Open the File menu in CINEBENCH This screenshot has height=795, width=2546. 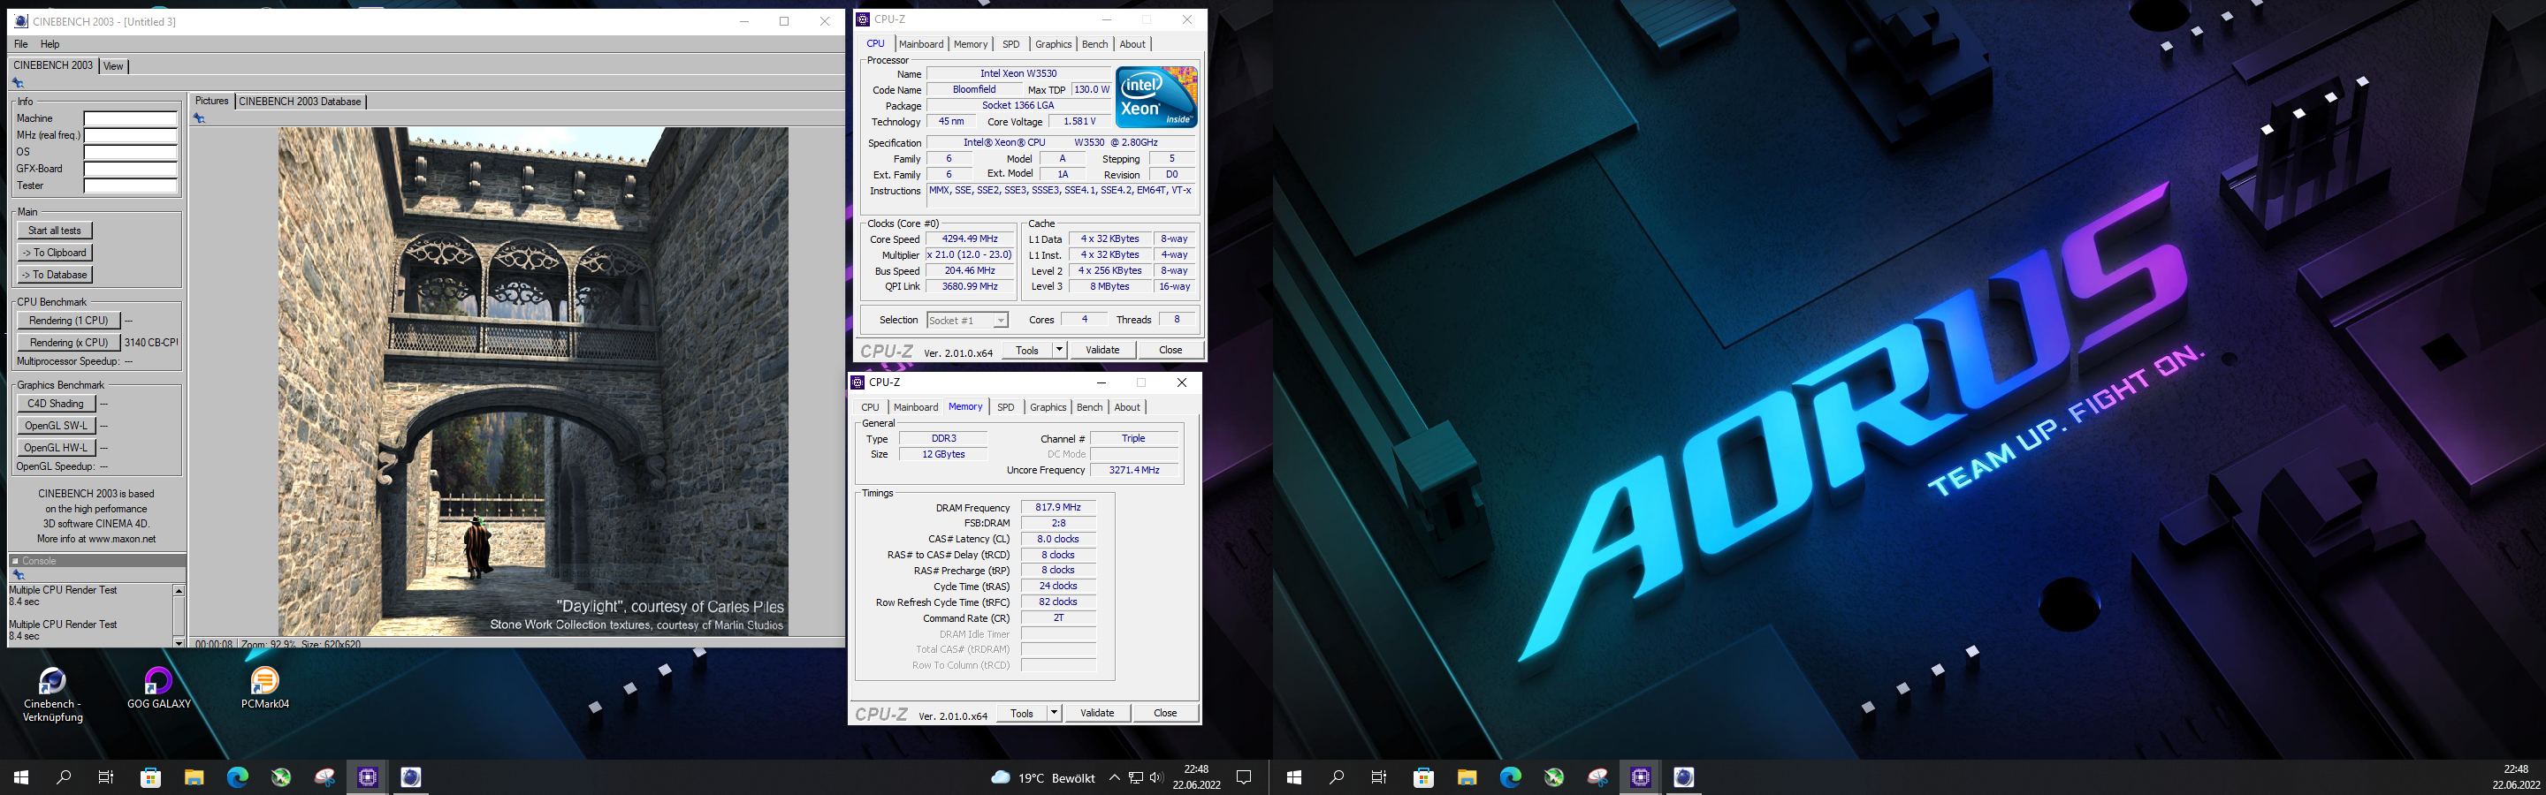[20, 44]
